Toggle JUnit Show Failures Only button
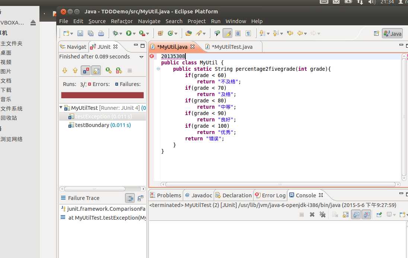 pos(86,71)
